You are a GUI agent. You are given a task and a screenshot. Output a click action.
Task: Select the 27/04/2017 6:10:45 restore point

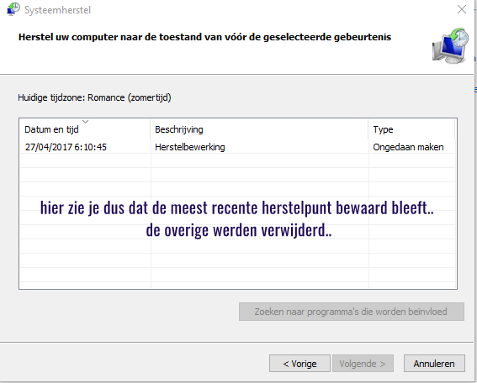[x=66, y=147]
